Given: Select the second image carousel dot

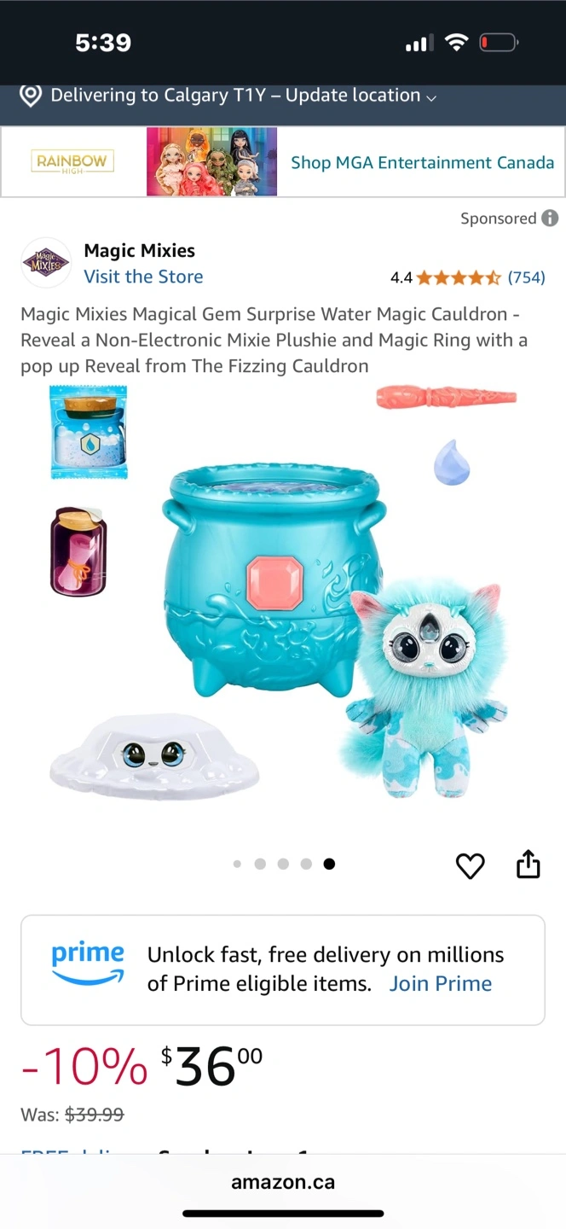Looking at the screenshot, I should click(x=260, y=864).
